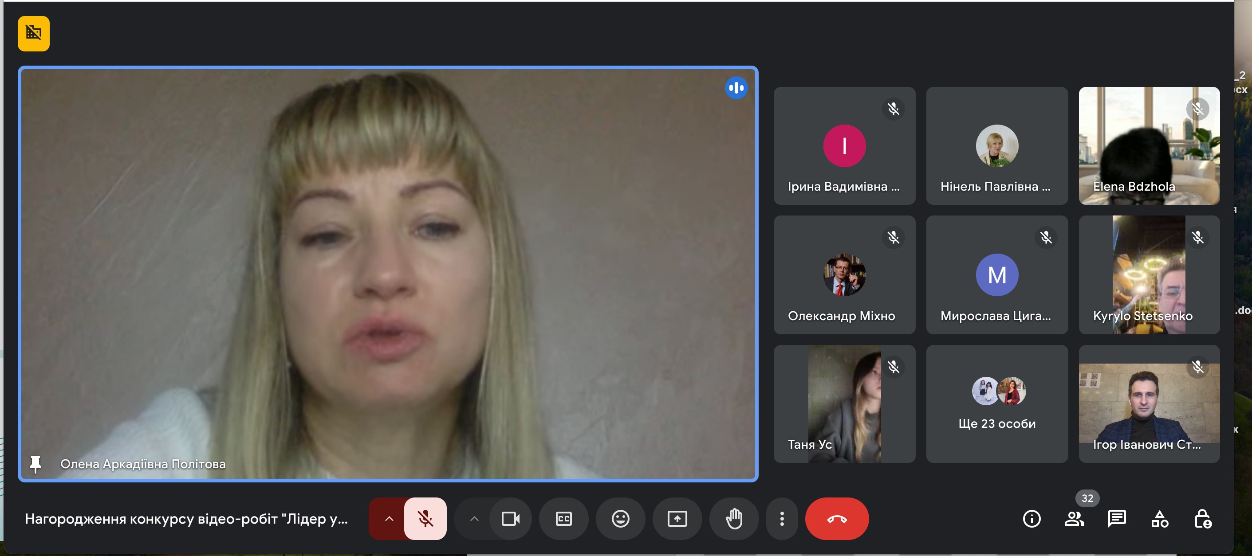Turn on closed captions
Image resolution: width=1252 pixels, height=556 pixels.
(563, 519)
